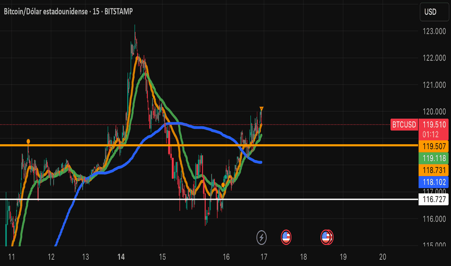Select the white horizontal line at 116.727
The height and width of the screenshot is (266, 451).
[209, 199]
